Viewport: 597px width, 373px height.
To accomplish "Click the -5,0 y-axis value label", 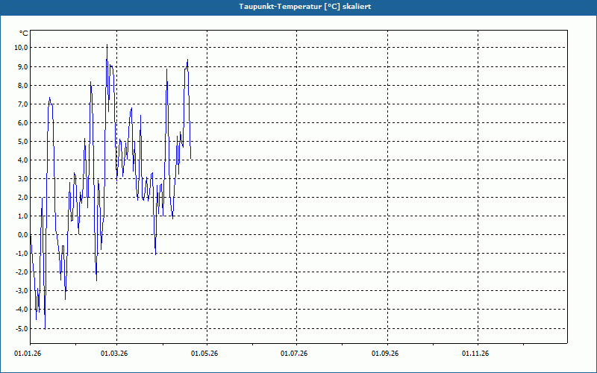I will click(21, 328).
